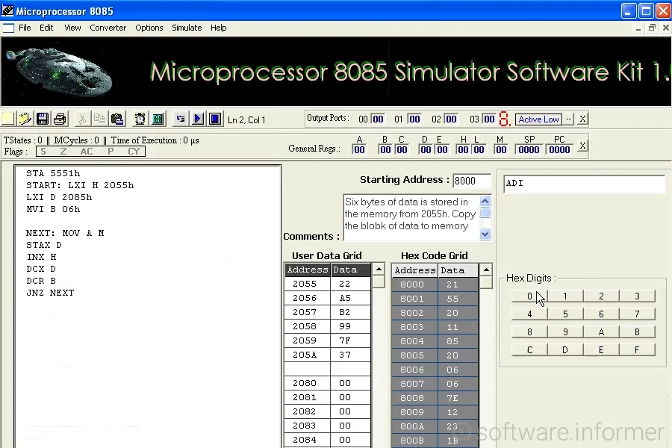Open the Options menu

[149, 28]
